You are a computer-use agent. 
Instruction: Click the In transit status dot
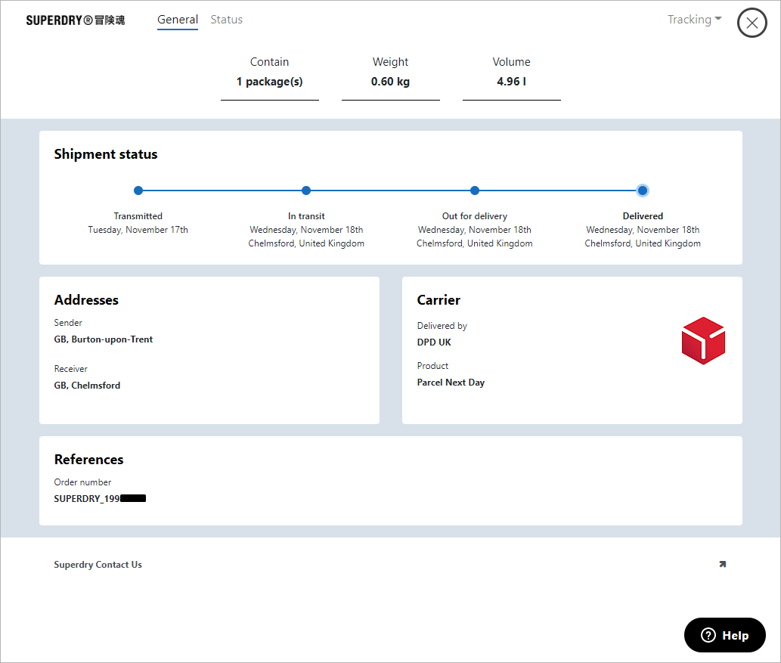tap(306, 191)
